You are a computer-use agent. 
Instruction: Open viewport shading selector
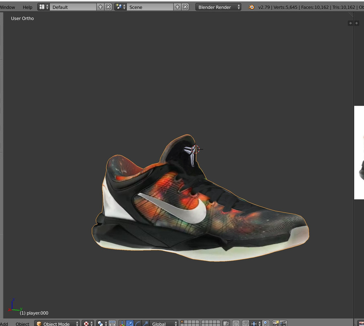[88, 324]
